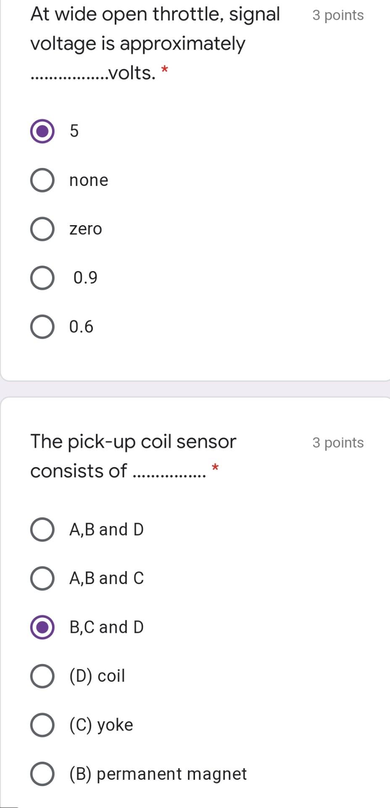Choose the (B) permanent magnet answer
Image resolution: width=390 pixels, height=808 pixels.
[42, 773]
